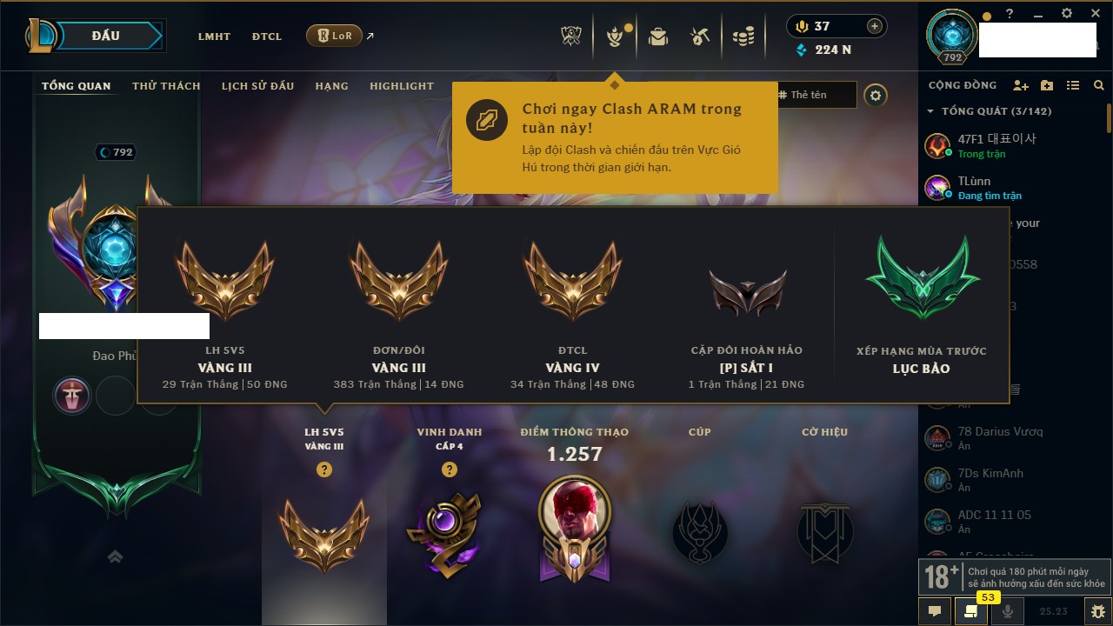Viewport: 1113px width, 626px height.
Task: Open the chat bubble icon at bottom
Action: point(935,610)
